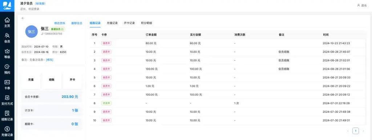The width and height of the screenshot is (372, 140).
Task: Switch to the 结账记录 tab
Action: (95, 23)
